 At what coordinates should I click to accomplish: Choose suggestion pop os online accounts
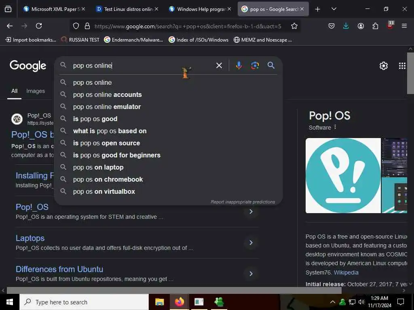[168, 94]
